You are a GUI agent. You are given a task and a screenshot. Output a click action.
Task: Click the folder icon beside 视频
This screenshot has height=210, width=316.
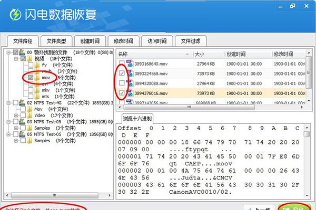(29, 59)
